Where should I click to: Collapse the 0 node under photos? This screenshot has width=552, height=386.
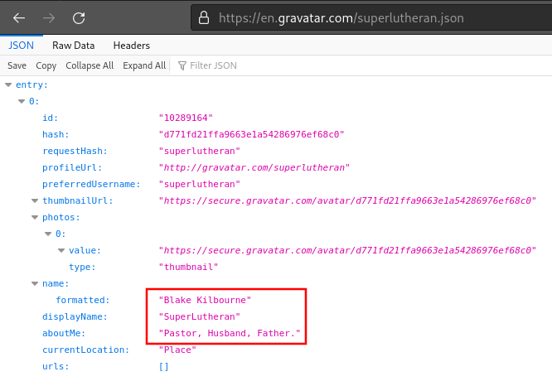(48, 234)
